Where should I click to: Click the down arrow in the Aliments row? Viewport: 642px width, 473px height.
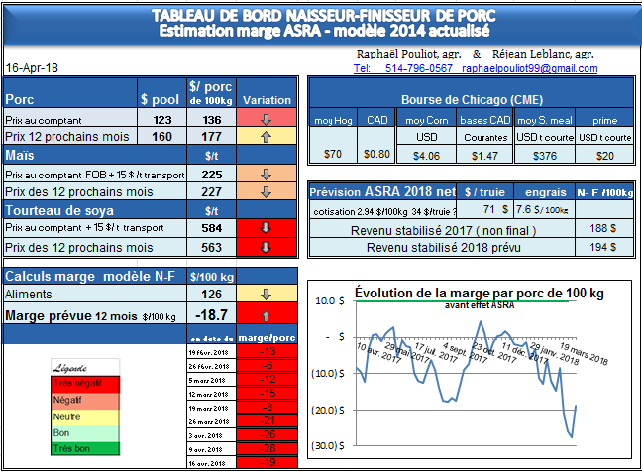(266, 295)
